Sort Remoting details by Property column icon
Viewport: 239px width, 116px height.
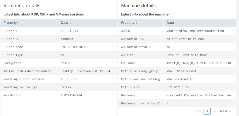tap(19, 23)
